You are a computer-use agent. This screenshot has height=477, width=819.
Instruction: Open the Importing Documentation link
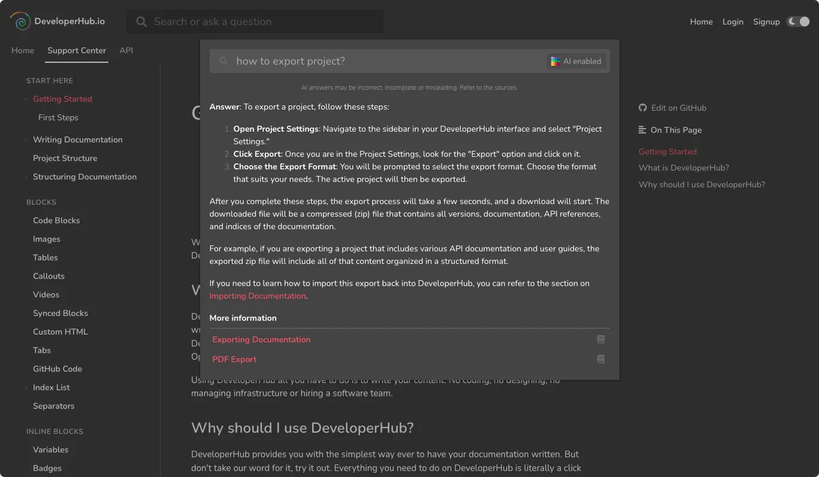point(258,296)
